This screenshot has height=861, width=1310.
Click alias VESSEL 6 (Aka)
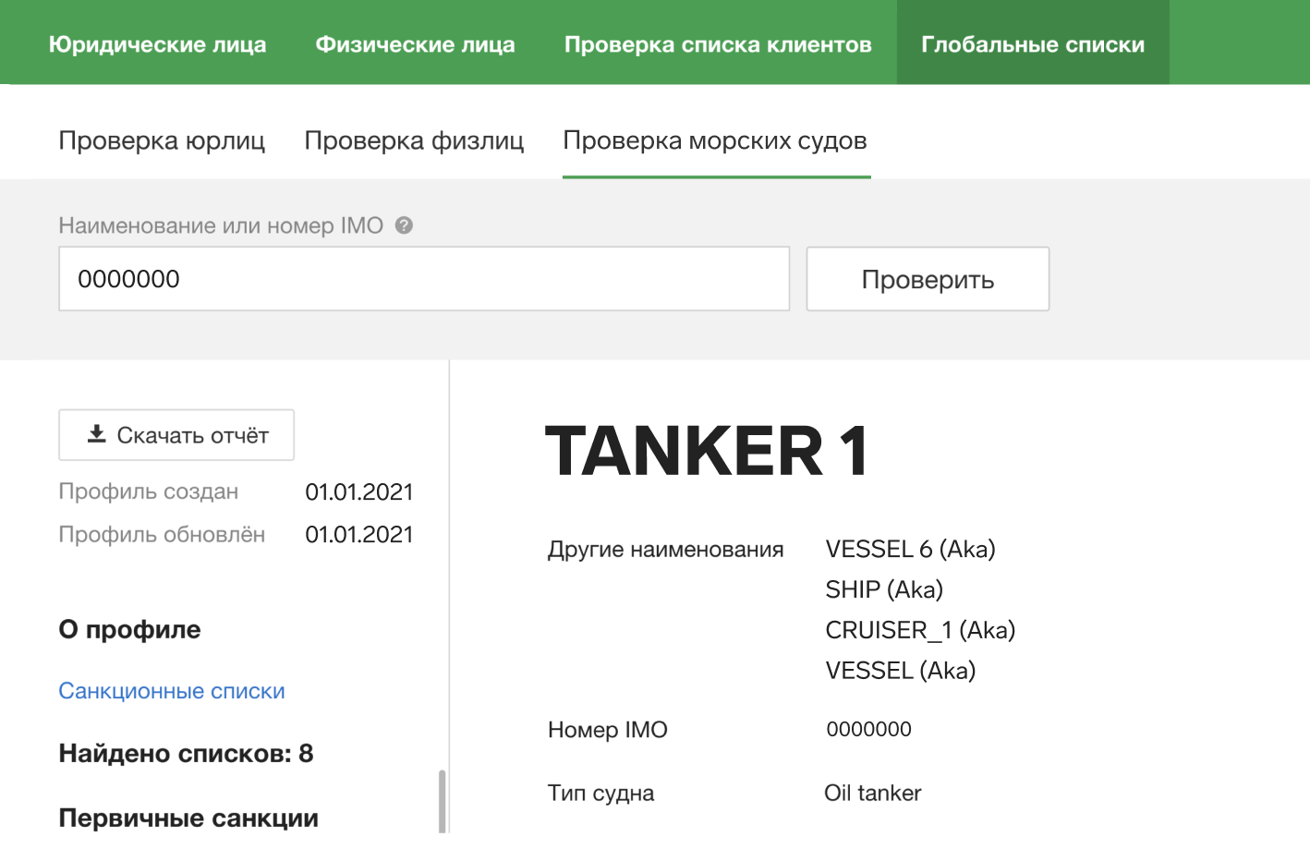(x=911, y=549)
